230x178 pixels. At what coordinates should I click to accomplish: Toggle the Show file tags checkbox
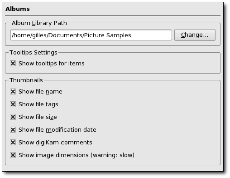[13, 104]
